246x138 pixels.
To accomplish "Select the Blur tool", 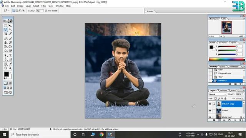I will point(6,51).
